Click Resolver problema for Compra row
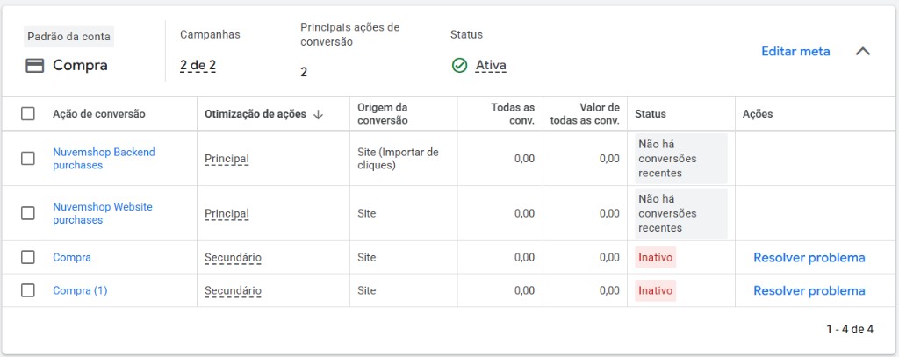 [x=809, y=257]
